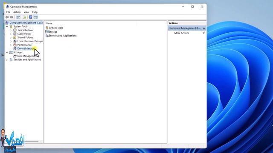This screenshot has width=273, height=153.
Task: Maximize the Computer Management window
Action: pos(192,7)
